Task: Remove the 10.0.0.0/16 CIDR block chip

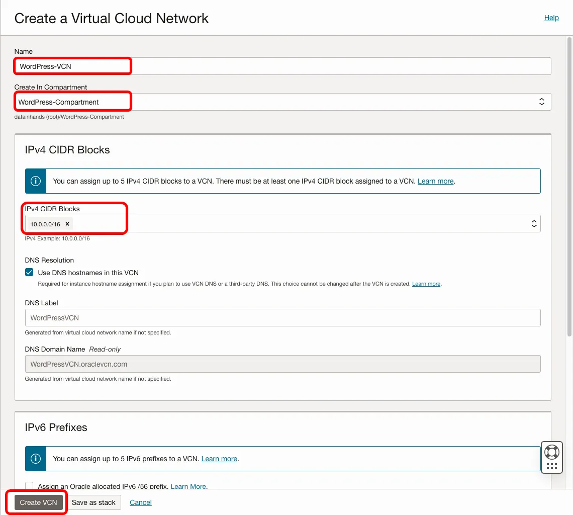Action: click(x=67, y=224)
